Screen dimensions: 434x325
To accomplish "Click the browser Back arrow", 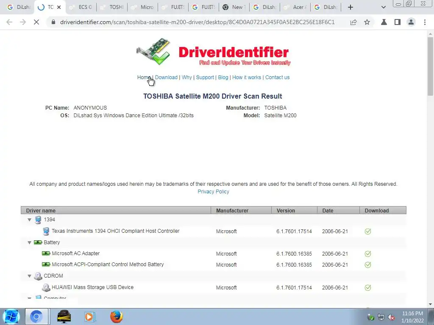I will [9, 22].
